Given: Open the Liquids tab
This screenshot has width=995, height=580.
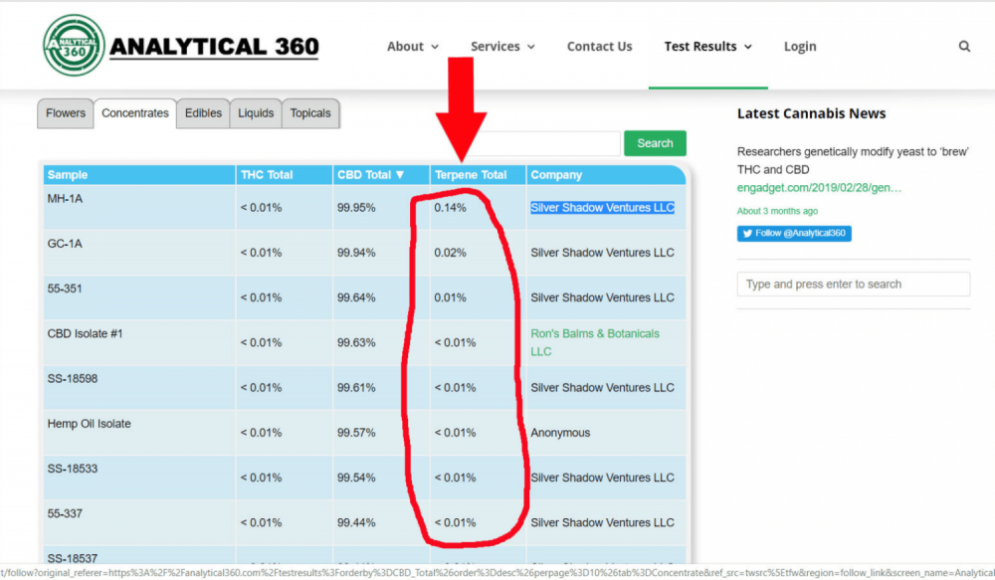Looking at the screenshot, I should coord(256,113).
